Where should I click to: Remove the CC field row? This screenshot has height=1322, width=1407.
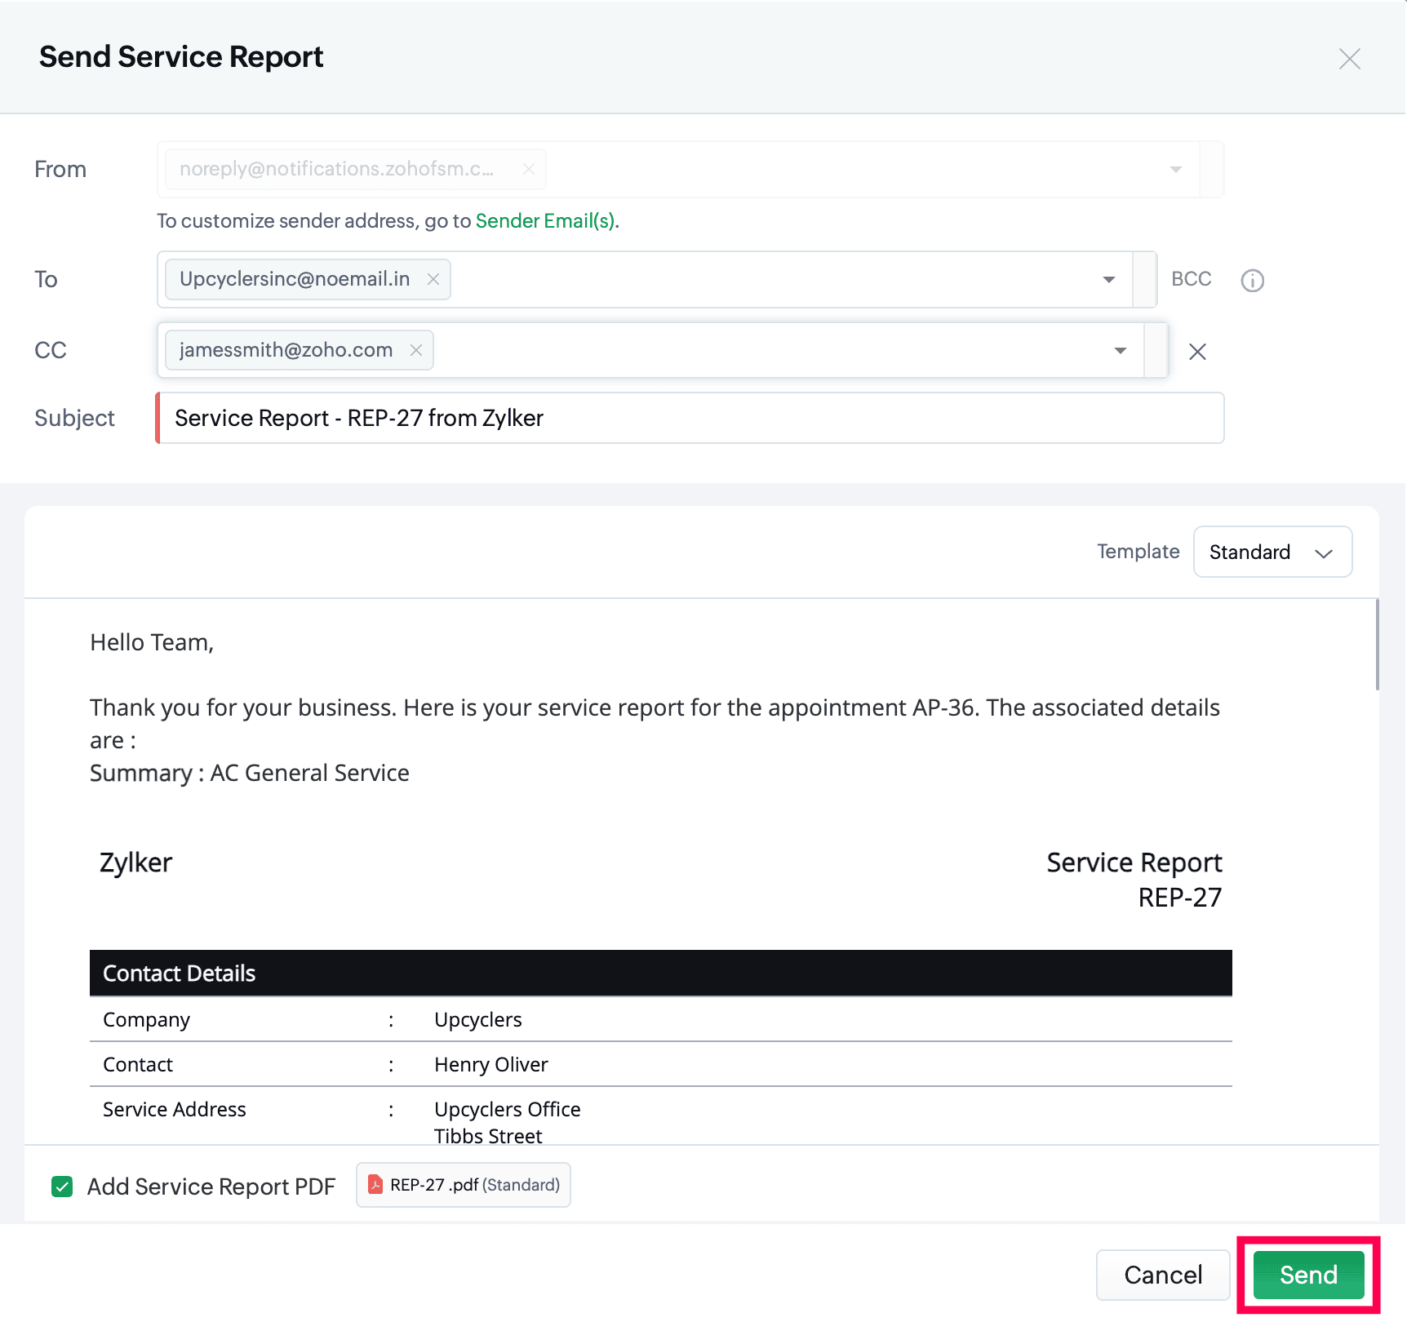tap(1197, 352)
